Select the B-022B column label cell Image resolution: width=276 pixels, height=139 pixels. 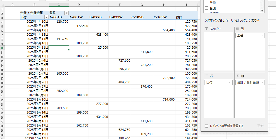(99, 17)
